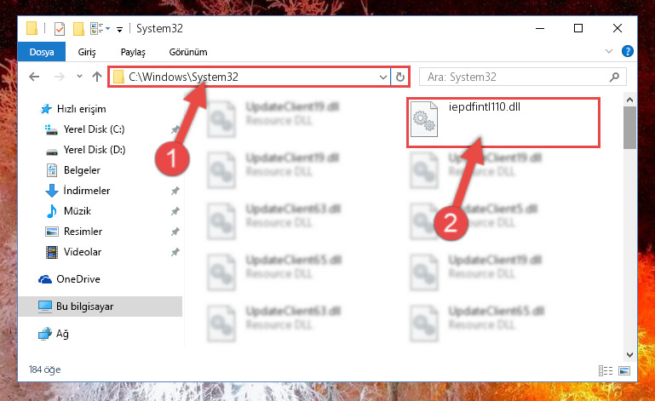
Task: Open Customize Quick Access Toolbar dropdown
Action: (119, 30)
